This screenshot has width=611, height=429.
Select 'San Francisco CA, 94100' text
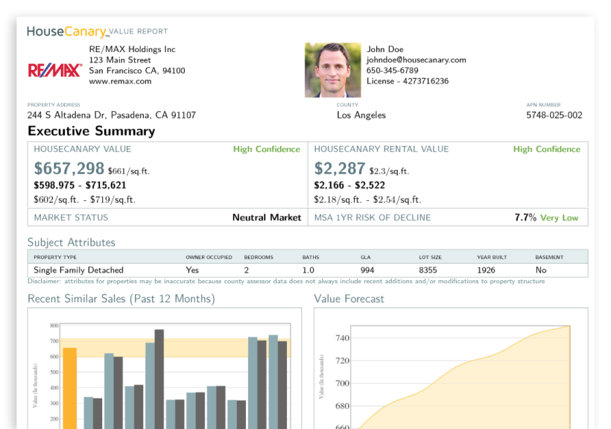point(137,71)
